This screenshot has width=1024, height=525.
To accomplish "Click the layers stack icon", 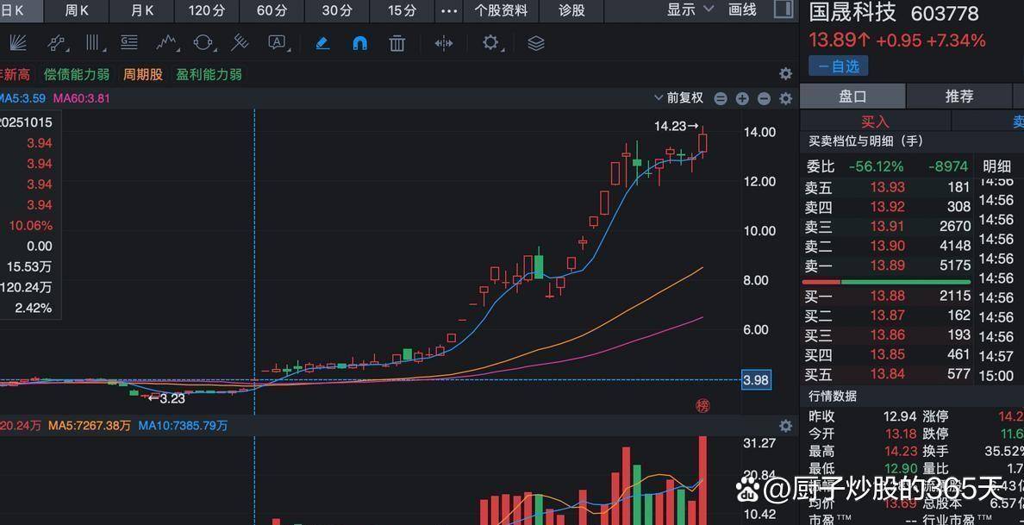I will pyautogui.click(x=535, y=43).
